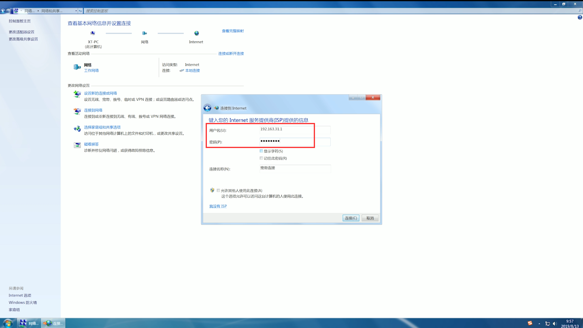Click the 连接到网络 icon

(77, 111)
